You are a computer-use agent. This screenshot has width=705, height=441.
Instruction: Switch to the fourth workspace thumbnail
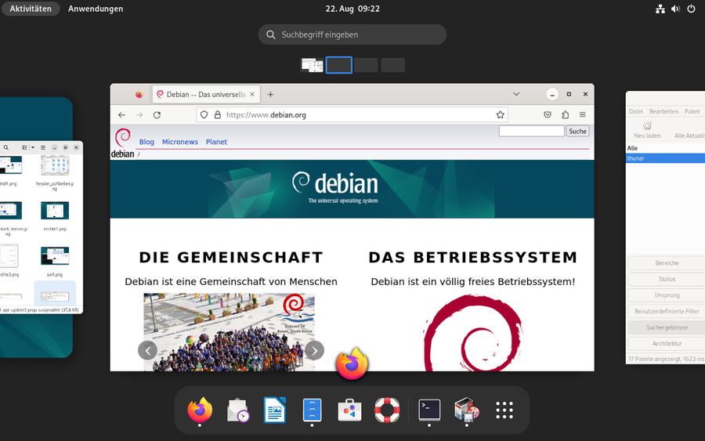(x=393, y=65)
